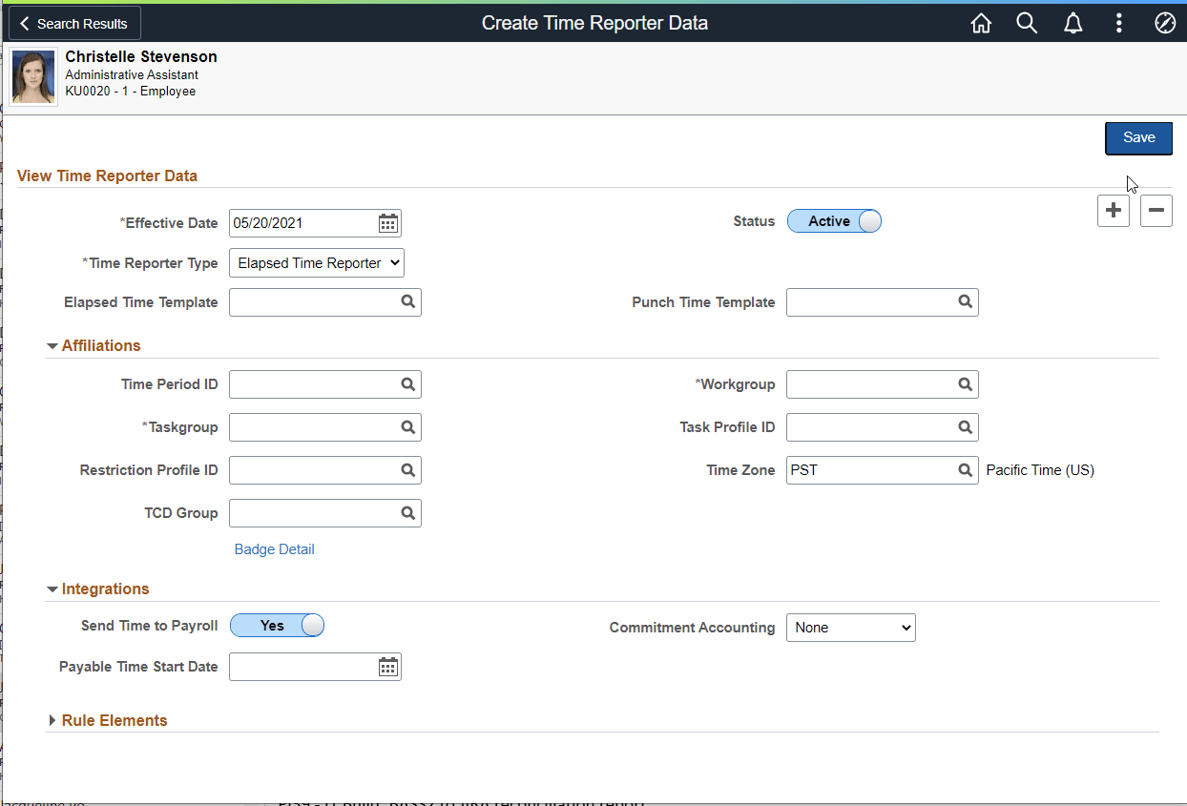
Task: Open the Taskgroup lookup magnifier
Action: click(407, 426)
